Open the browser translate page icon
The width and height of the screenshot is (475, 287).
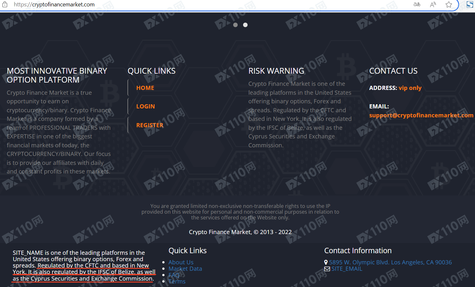417,4
